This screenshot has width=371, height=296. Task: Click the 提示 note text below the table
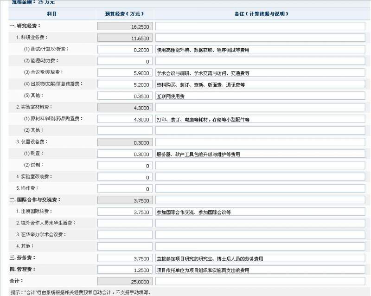[81, 292]
